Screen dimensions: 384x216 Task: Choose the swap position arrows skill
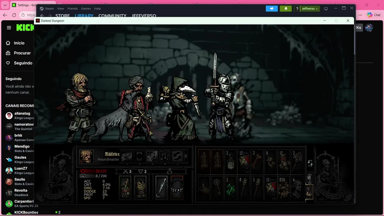(x=177, y=156)
